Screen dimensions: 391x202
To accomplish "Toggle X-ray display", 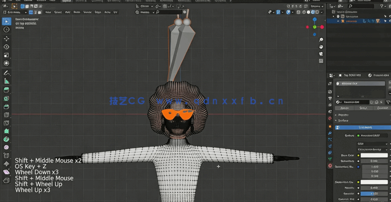I will (x=298, y=12).
